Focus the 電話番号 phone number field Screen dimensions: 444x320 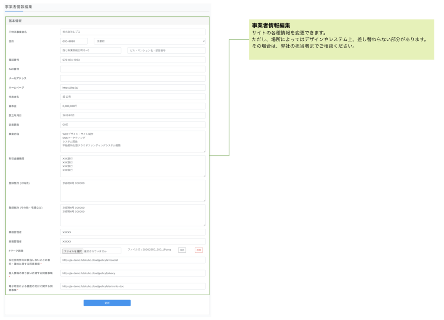point(133,60)
